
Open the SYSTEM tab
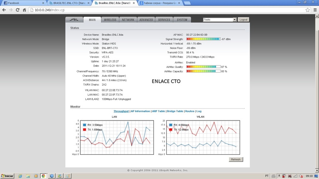pyautogui.click(x=182, y=19)
